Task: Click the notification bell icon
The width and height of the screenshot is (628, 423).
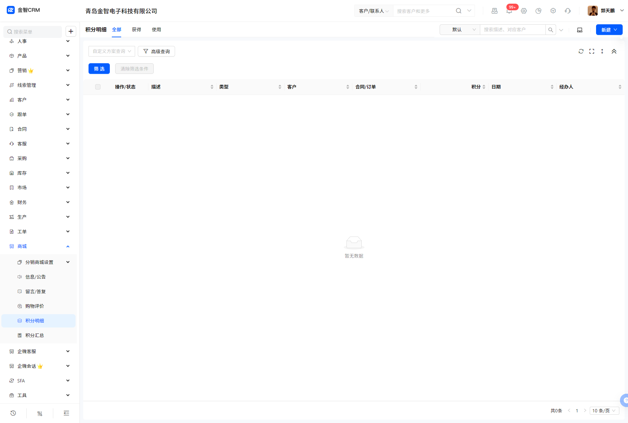Action: pos(509,11)
